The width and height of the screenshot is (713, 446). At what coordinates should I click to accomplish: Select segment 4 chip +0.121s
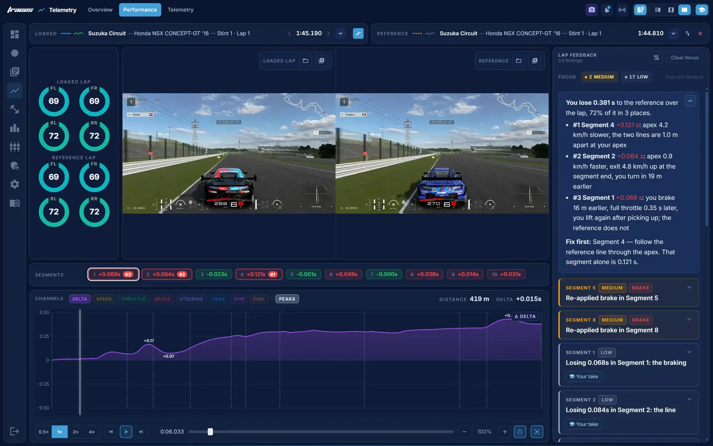259,274
